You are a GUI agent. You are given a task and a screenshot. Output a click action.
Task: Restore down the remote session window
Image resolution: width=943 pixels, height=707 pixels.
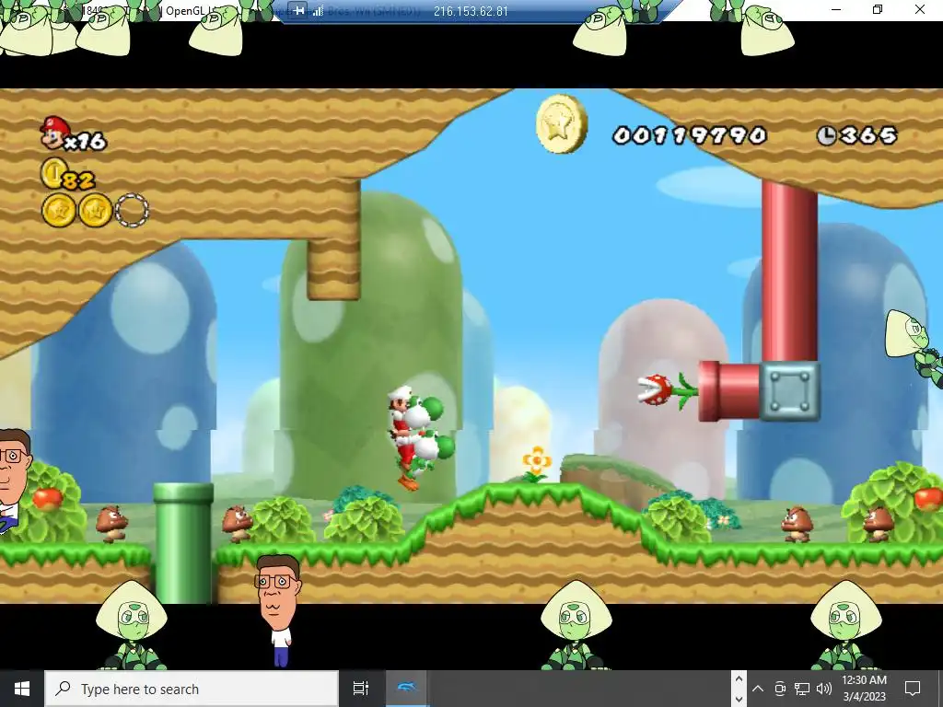click(x=878, y=9)
